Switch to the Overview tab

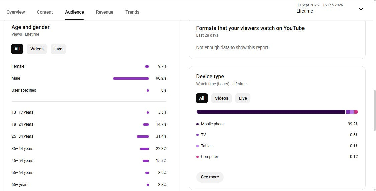coord(16,12)
